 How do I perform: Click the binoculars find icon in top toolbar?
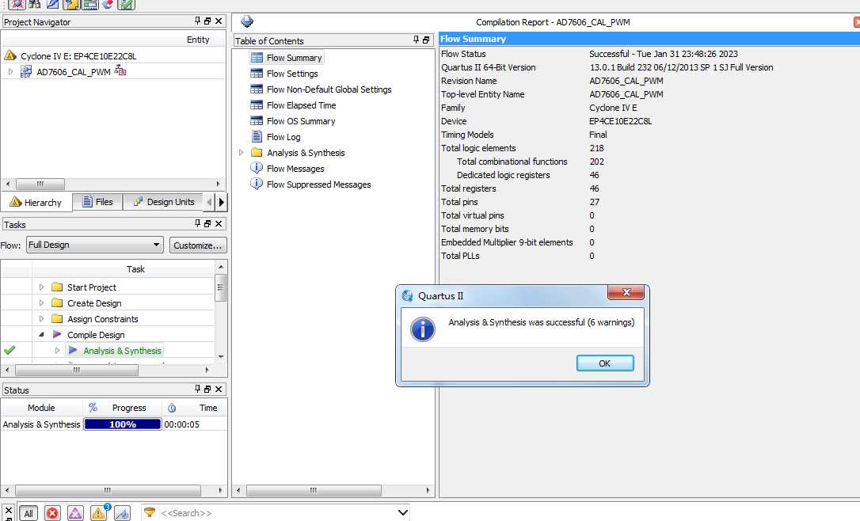point(35,4)
